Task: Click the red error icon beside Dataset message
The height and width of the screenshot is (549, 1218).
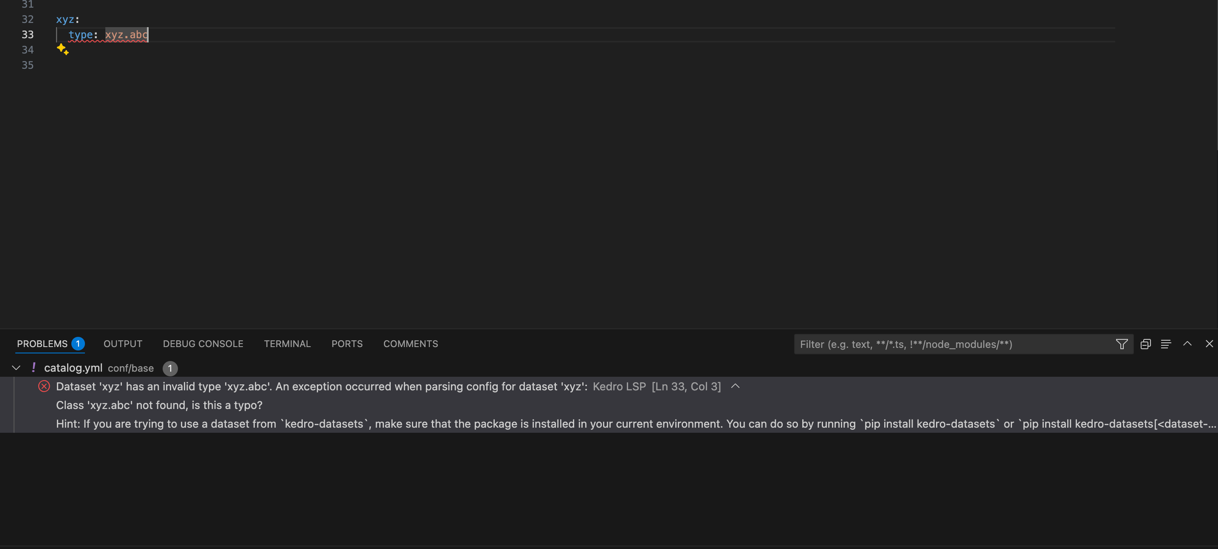Action: pyautogui.click(x=44, y=387)
